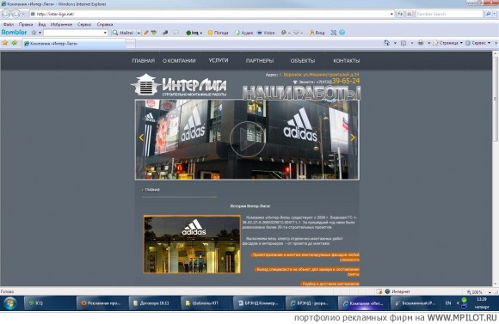Click the Print icon in IE command bar
This screenshot has height=324, width=499.
421,43
